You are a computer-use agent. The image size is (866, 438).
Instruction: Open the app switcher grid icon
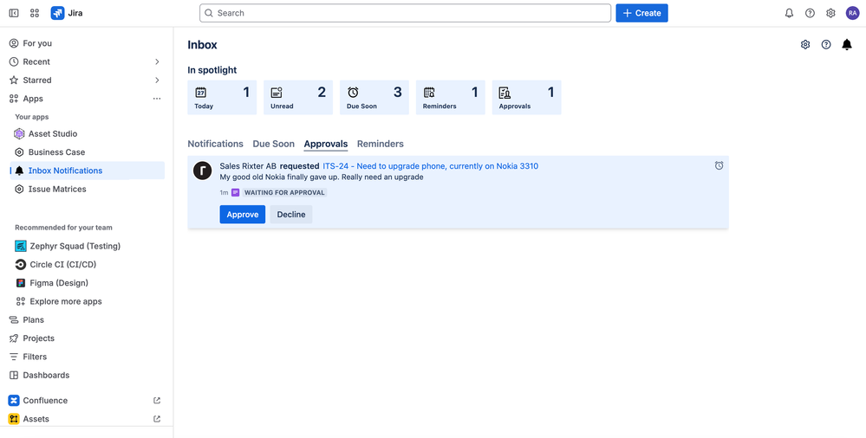pos(35,13)
